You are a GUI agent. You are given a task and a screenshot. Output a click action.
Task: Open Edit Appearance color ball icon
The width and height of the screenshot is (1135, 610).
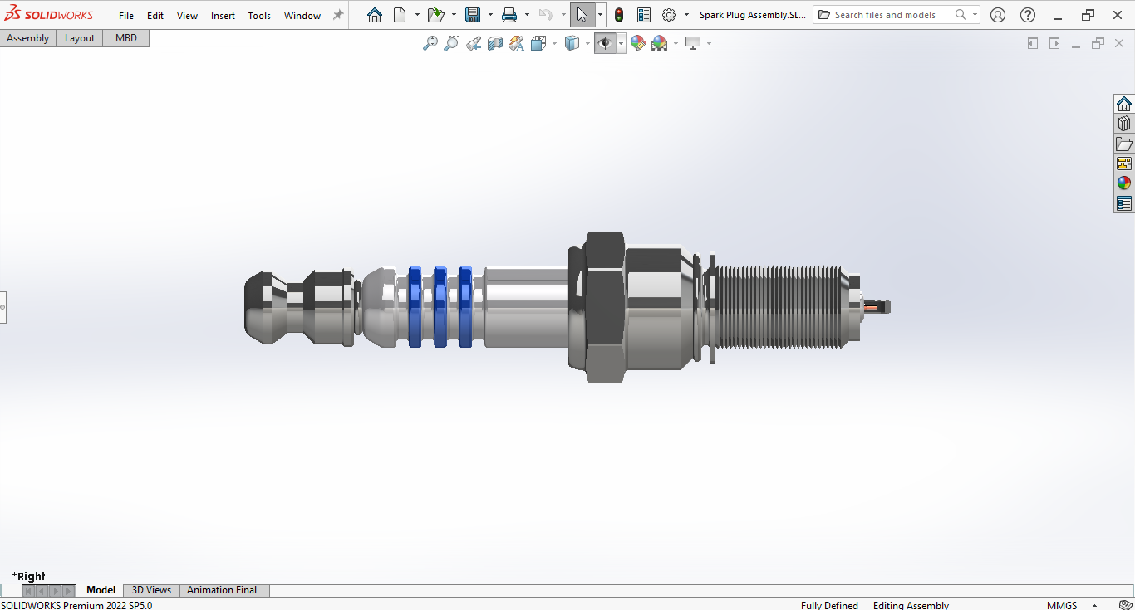638,43
